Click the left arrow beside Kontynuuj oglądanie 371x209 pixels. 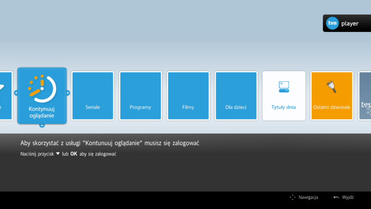pos(15,93)
